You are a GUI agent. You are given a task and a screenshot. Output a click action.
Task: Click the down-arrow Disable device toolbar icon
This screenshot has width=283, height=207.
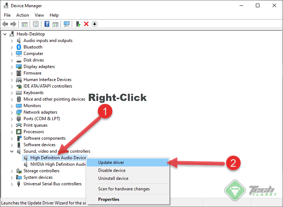coord(95,24)
